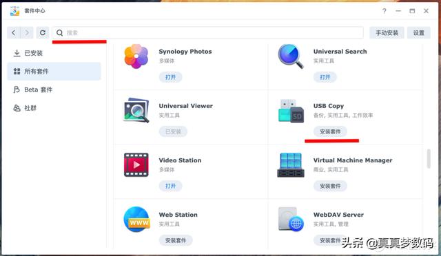Click the USB Copy title
This screenshot has width=441, height=256.
pos(329,106)
